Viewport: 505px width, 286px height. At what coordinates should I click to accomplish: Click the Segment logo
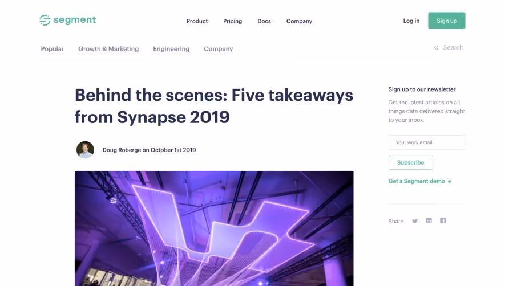[68, 20]
